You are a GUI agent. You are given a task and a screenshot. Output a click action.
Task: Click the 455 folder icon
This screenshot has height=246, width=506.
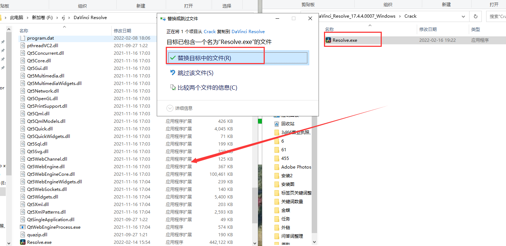277,158
